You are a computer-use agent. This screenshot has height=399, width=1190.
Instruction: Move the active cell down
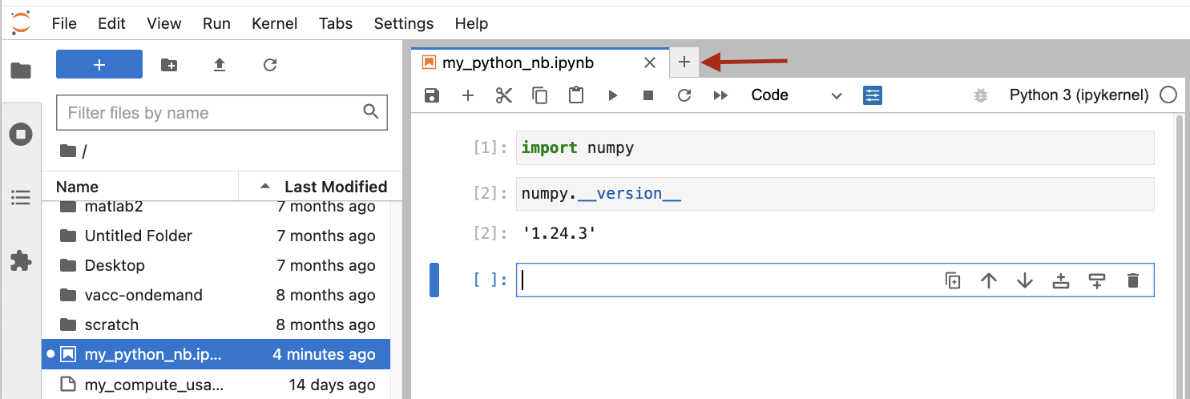pos(1025,280)
